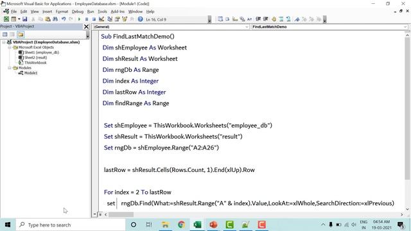Click the Break (pause) toolbar icon
Image resolution: width=411 pixels, height=231 pixels.
point(87,19)
